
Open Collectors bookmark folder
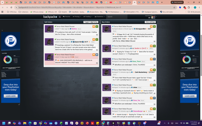pos(23,12)
